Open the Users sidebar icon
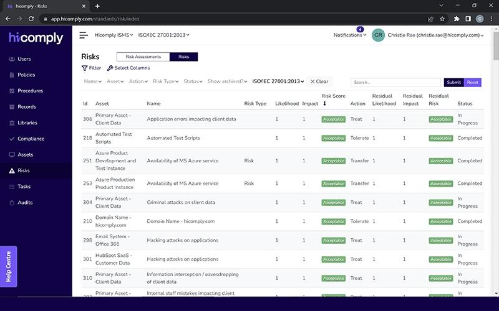 (x=12, y=59)
